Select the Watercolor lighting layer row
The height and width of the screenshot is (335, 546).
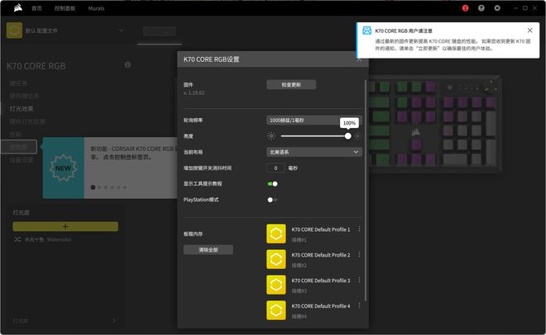pos(65,239)
